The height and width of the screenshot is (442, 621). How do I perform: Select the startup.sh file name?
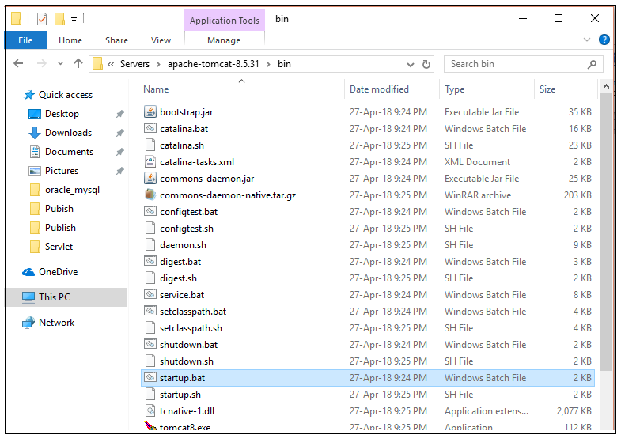coord(180,395)
